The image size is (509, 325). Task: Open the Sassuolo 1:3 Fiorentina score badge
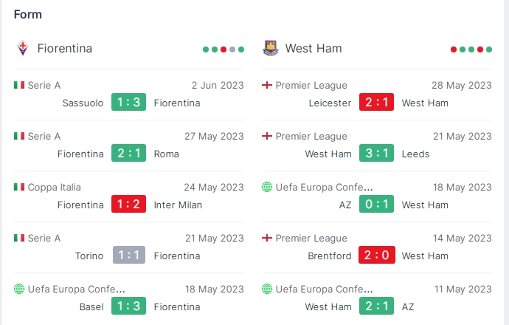[128, 102]
